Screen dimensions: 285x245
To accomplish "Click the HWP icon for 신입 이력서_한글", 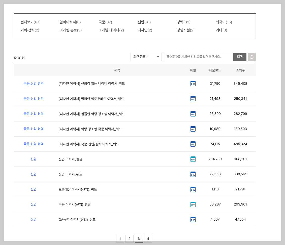I will 193,159.
